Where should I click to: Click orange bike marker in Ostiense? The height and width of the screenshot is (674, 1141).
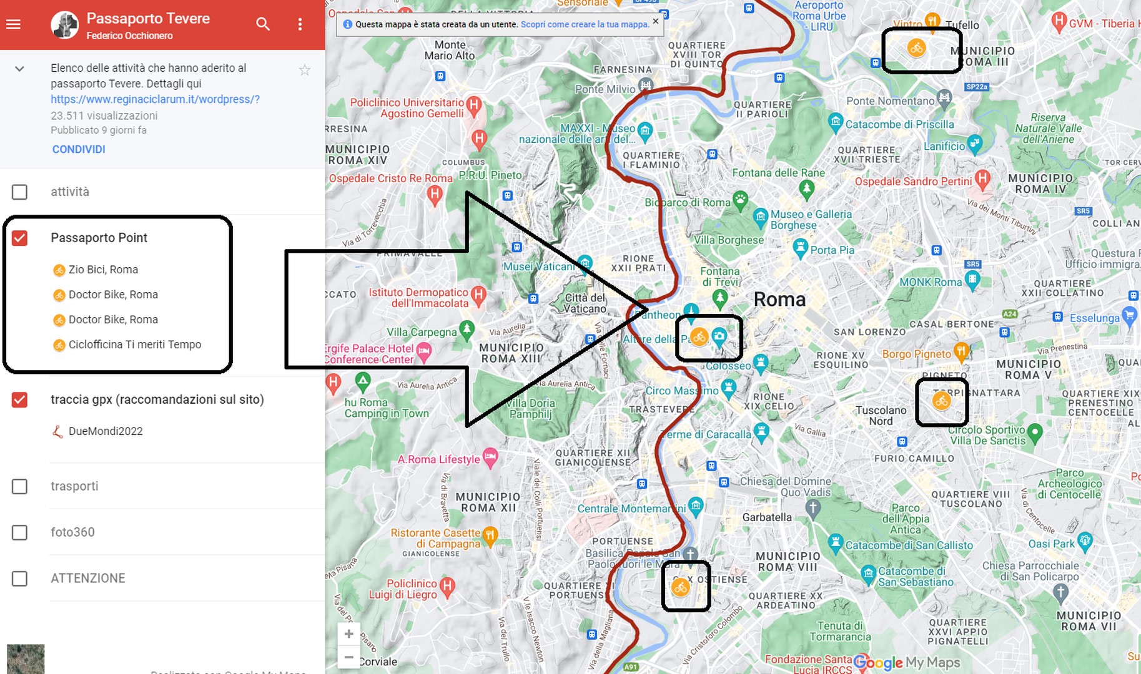680,587
